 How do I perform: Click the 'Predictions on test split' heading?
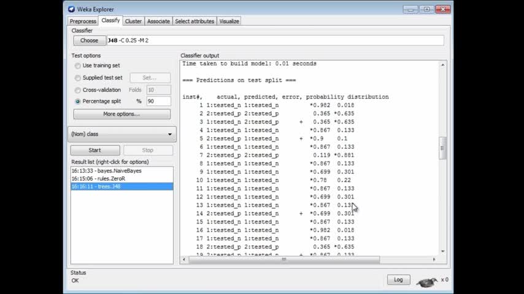click(239, 80)
